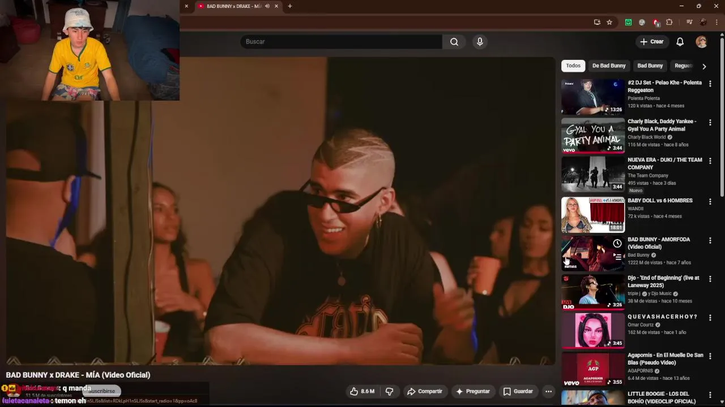The width and height of the screenshot is (725, 407).
Task: Open options for Polenta Reggeaton DJ Set video
Action: [x=710, y=84]
